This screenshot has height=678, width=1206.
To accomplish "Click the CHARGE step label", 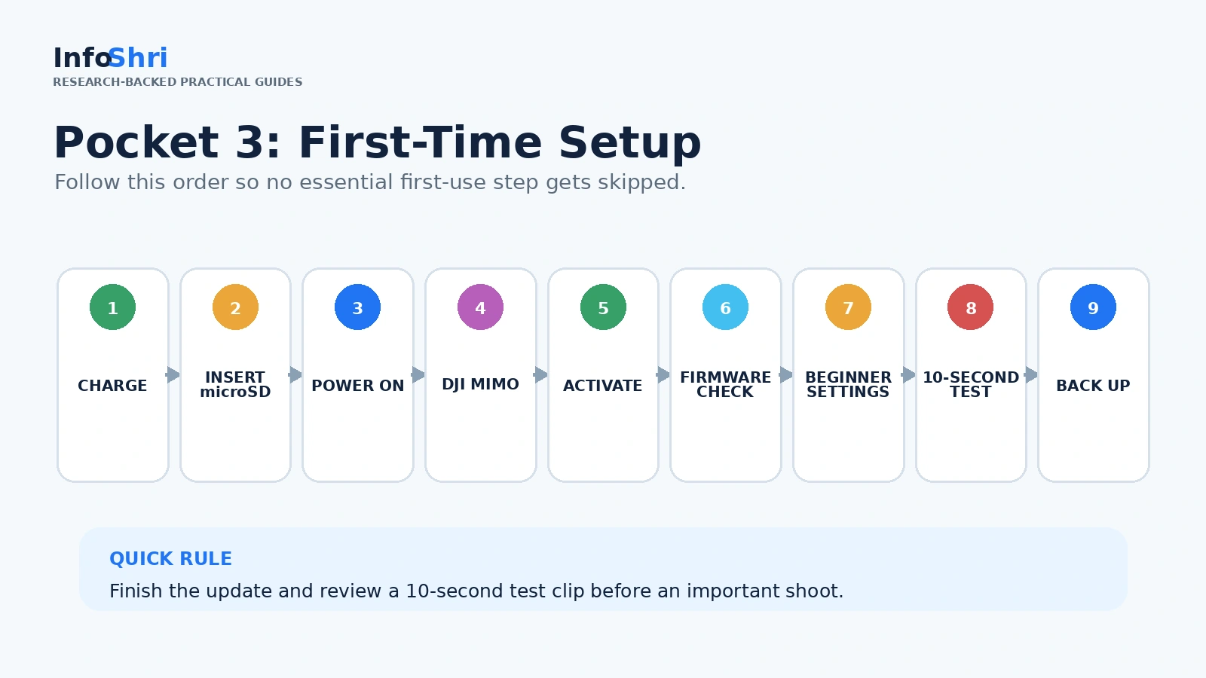I will tap(112, 386).
